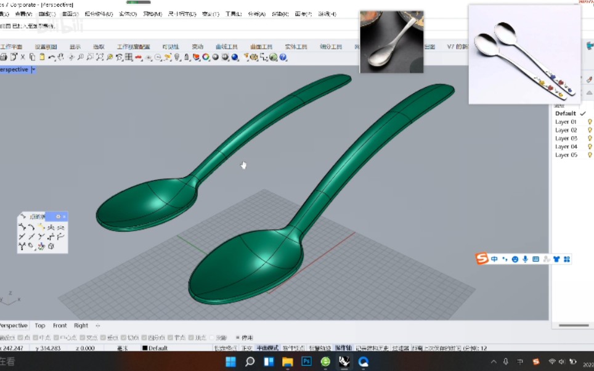Click the Pan view icon on the toolbar

tap(71, 57)
